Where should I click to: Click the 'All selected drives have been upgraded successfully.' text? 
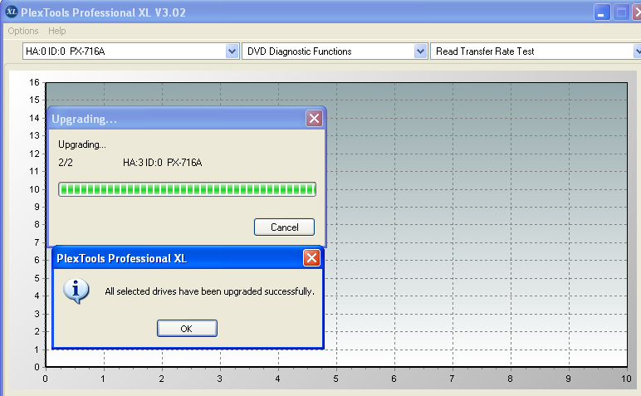click(x=210, y=291)
